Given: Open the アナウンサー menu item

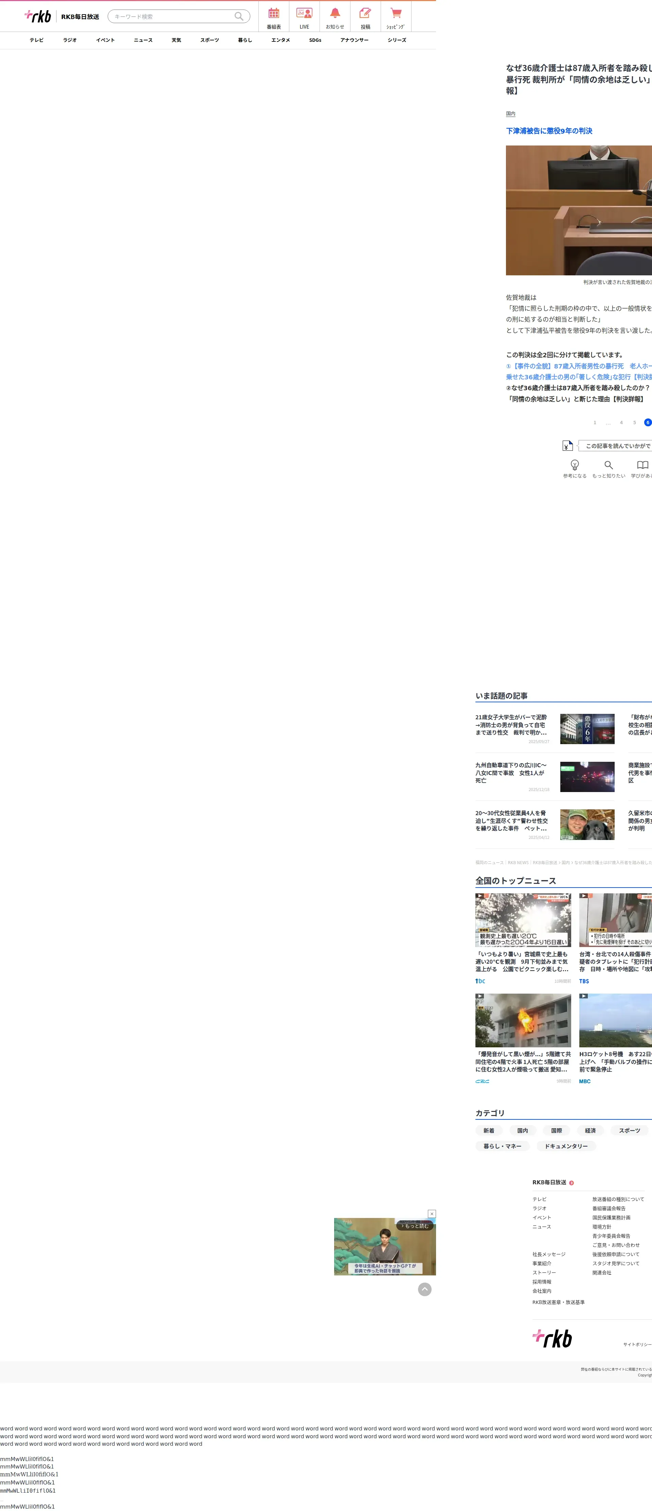Looking at the screenshot, I should tap(354, 40).
